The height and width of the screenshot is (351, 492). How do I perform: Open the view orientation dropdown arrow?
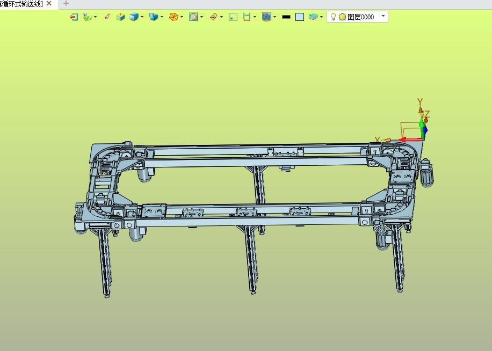(162, 17)
